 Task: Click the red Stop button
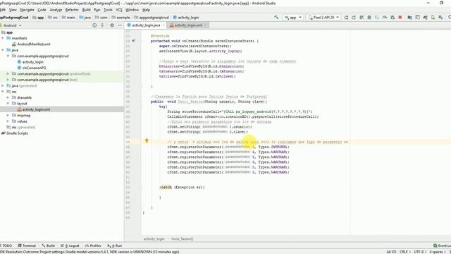click(400, 17)
